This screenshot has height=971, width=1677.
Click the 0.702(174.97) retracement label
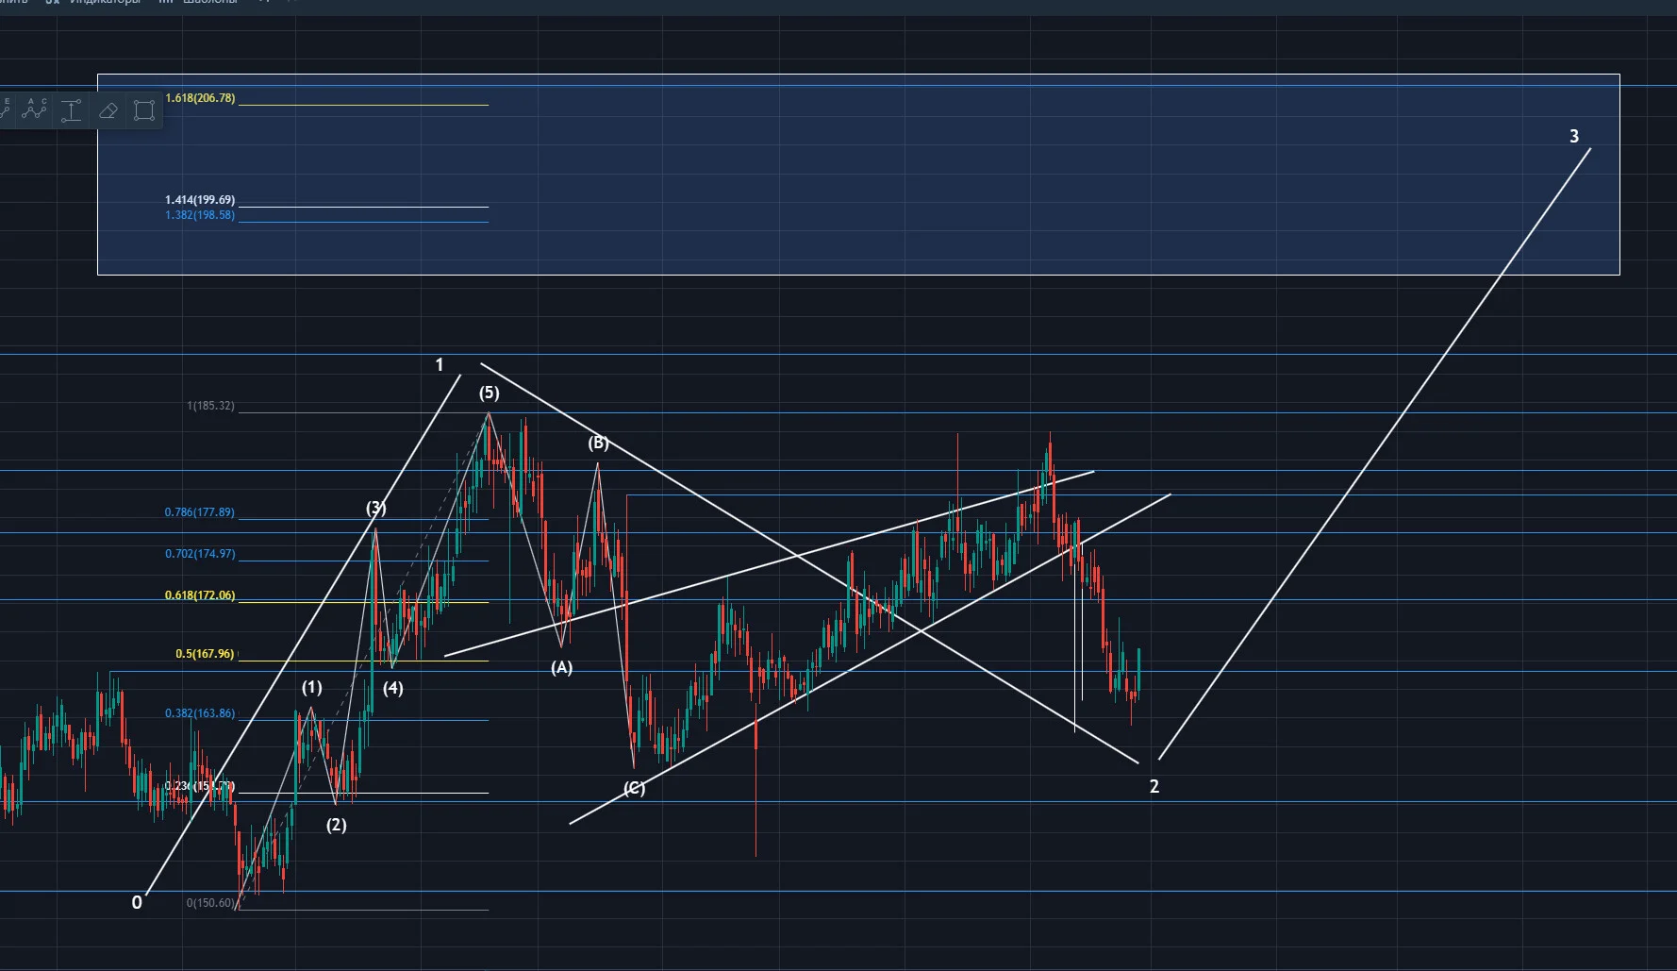pos(200,554)
